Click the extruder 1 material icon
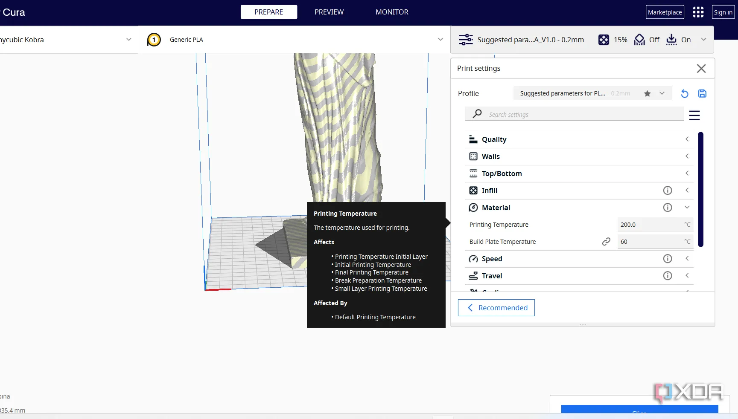 coord(154,40)
